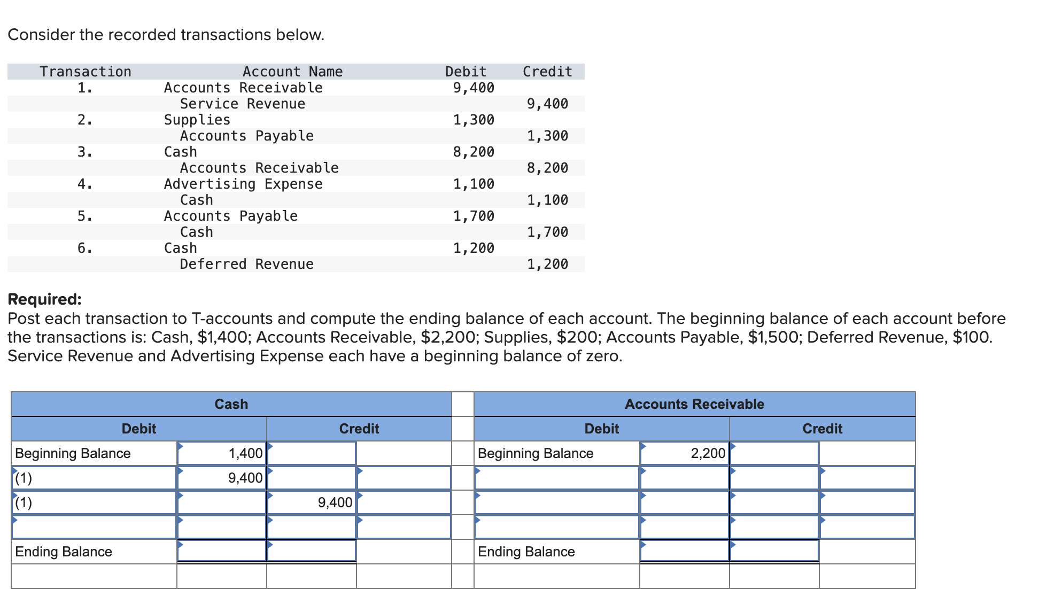Click 'Beginning Balance' label in Cash T-account
This screenshot has width=1039, height=589.
tap(73, 453)
